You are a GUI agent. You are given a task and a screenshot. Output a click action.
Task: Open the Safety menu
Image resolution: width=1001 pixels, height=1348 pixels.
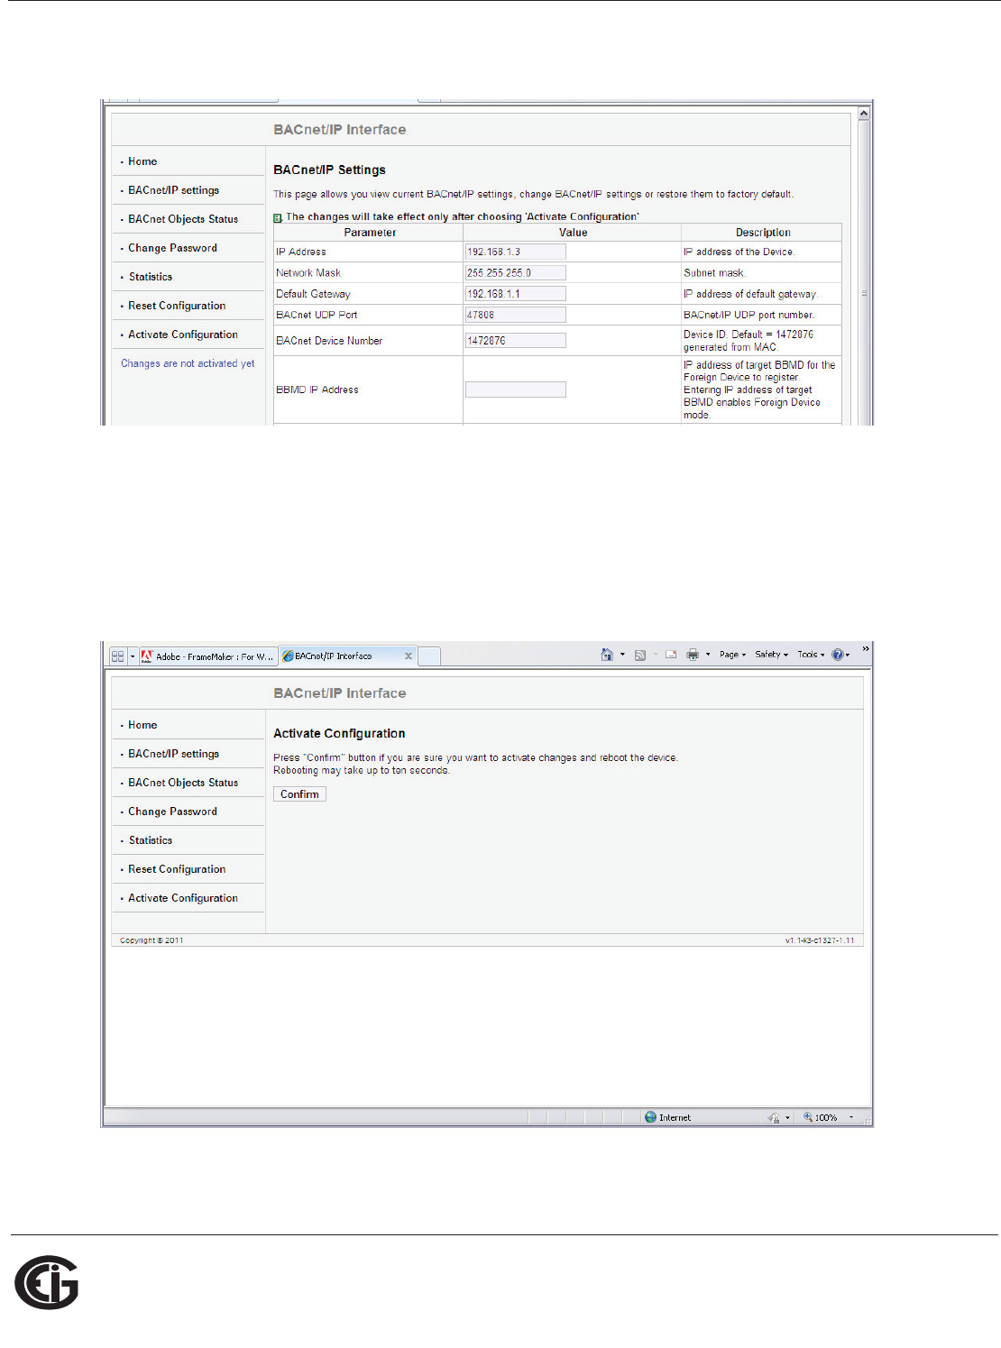tap(772, 655)
